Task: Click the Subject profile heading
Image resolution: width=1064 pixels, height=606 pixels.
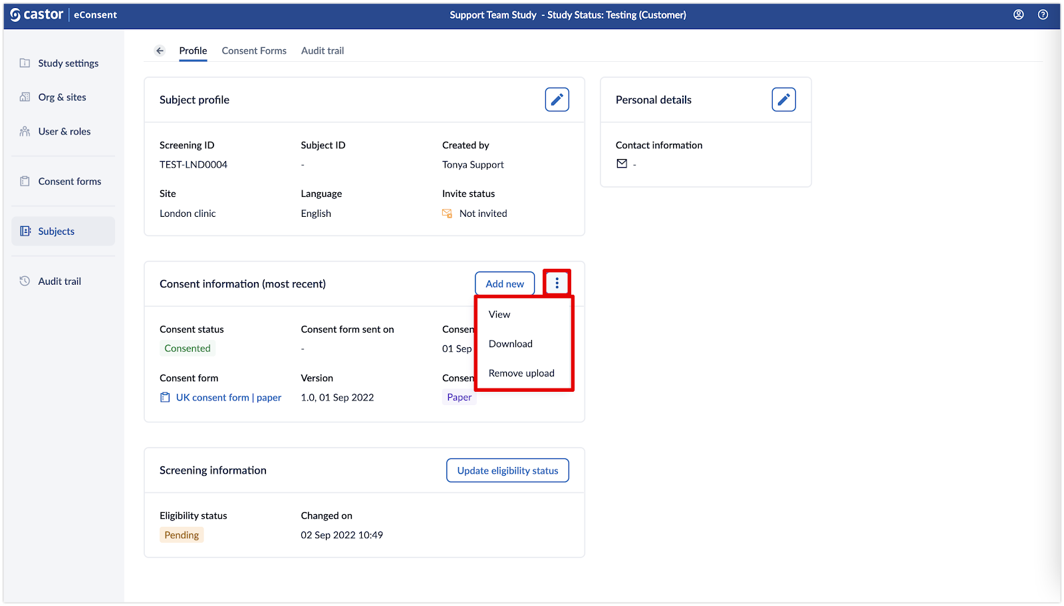Action: click(194, 100)
